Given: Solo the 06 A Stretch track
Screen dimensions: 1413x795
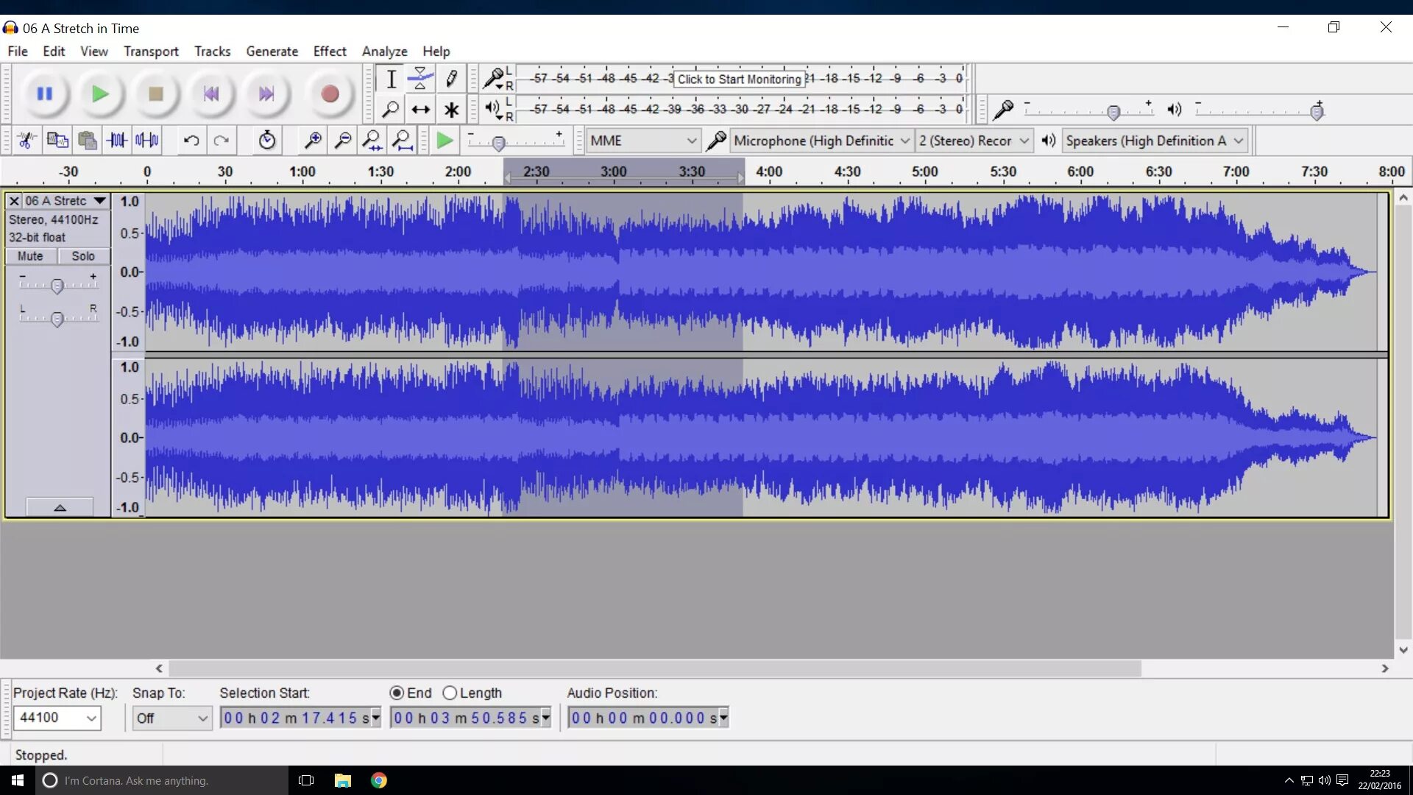Looking at the screenshot, I should [83, 256].
